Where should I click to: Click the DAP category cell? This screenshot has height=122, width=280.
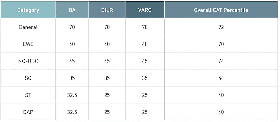pos(28,112)
